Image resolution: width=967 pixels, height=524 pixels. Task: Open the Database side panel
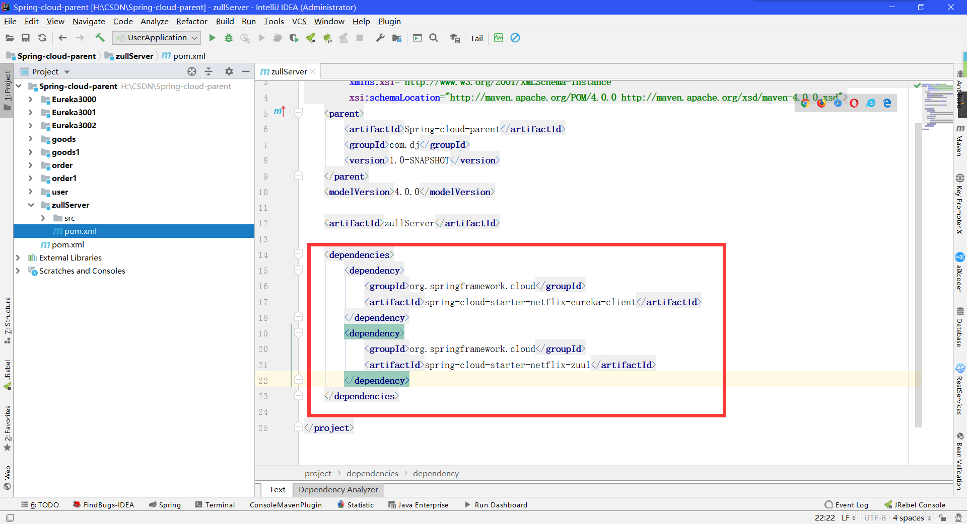tap(960, 327)
